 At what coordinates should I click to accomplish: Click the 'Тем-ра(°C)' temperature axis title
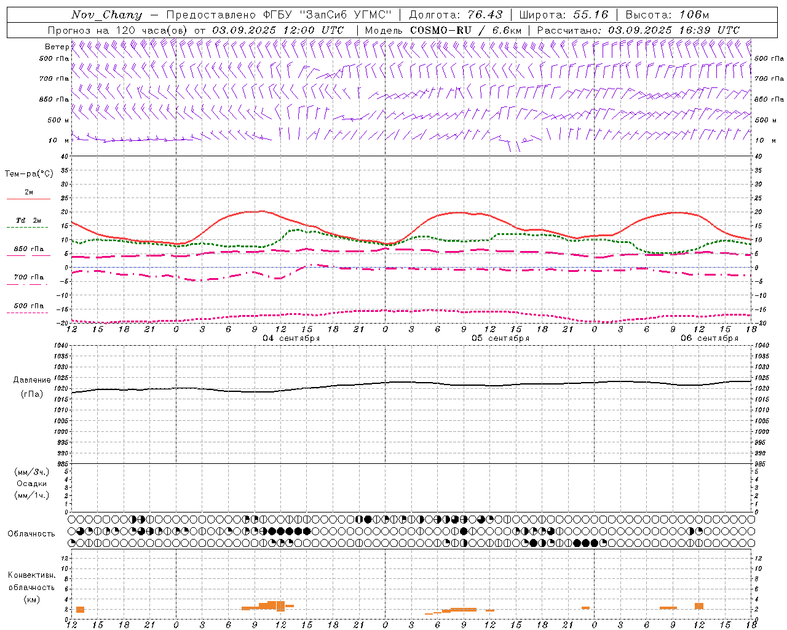coord(29,174)
